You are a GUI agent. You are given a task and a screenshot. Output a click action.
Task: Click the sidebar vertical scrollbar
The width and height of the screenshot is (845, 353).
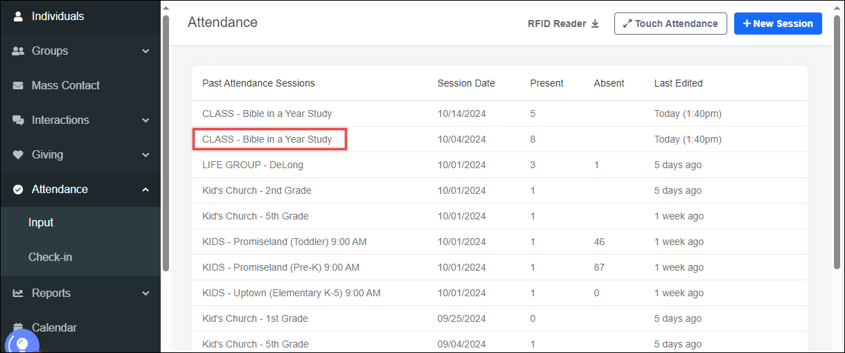click(166, 138)
